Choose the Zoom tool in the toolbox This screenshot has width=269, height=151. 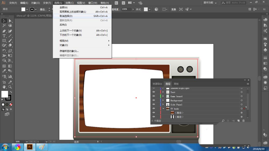[x=10, y=87]
